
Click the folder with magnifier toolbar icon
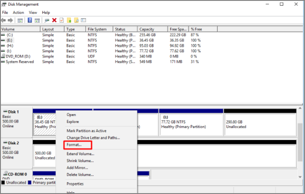pos(76,20)
